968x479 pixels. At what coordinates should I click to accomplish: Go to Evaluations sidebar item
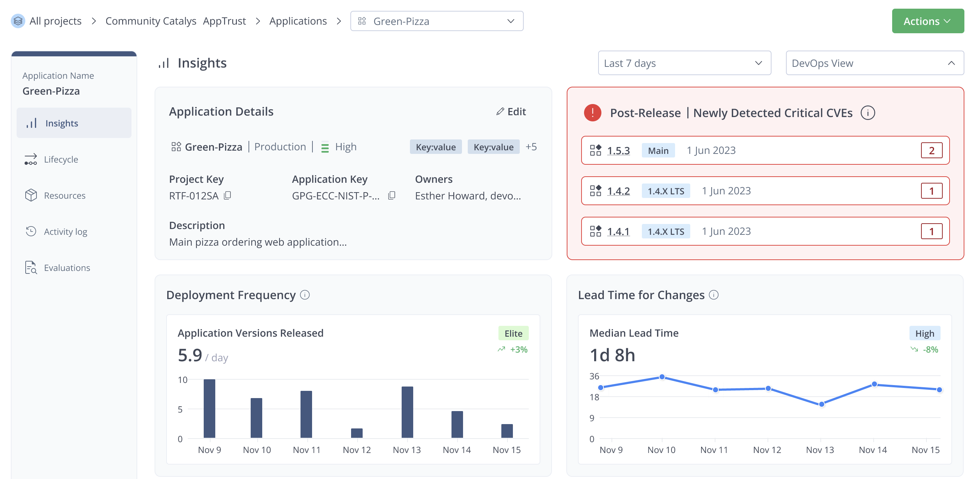click(x=67, y=268)
